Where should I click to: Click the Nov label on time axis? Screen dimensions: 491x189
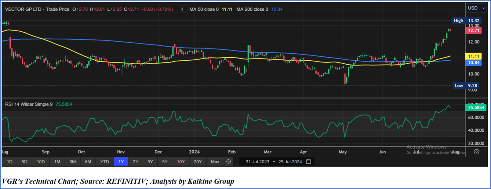(x=121, y=152)
